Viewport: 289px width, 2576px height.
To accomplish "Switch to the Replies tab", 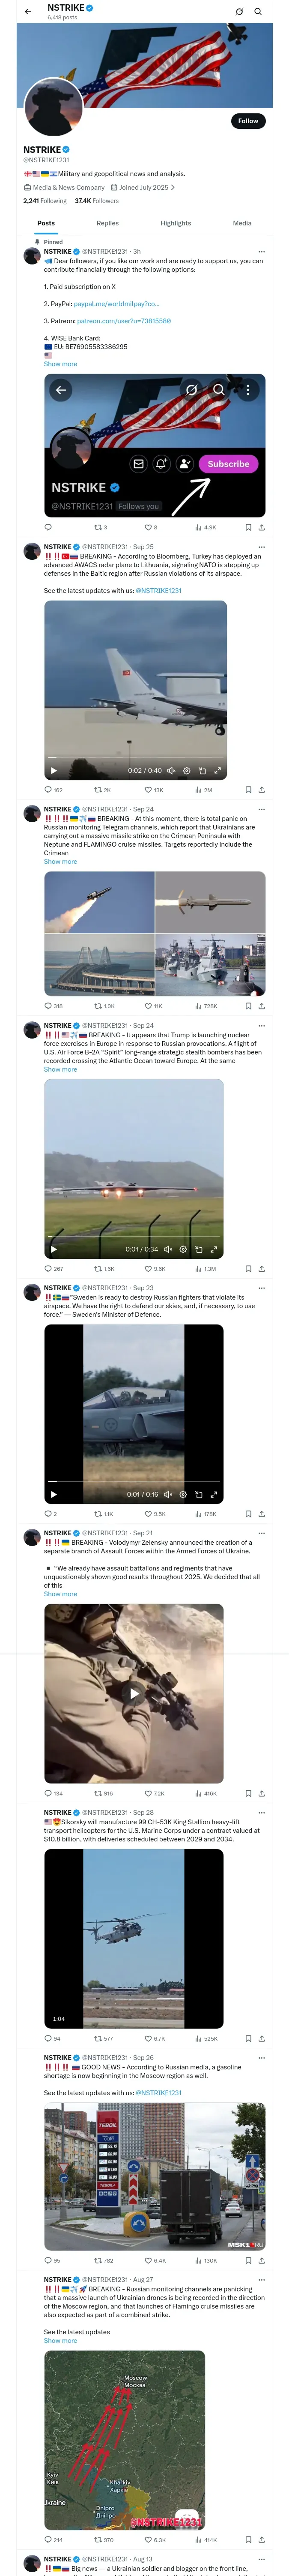I will point(107,223).
